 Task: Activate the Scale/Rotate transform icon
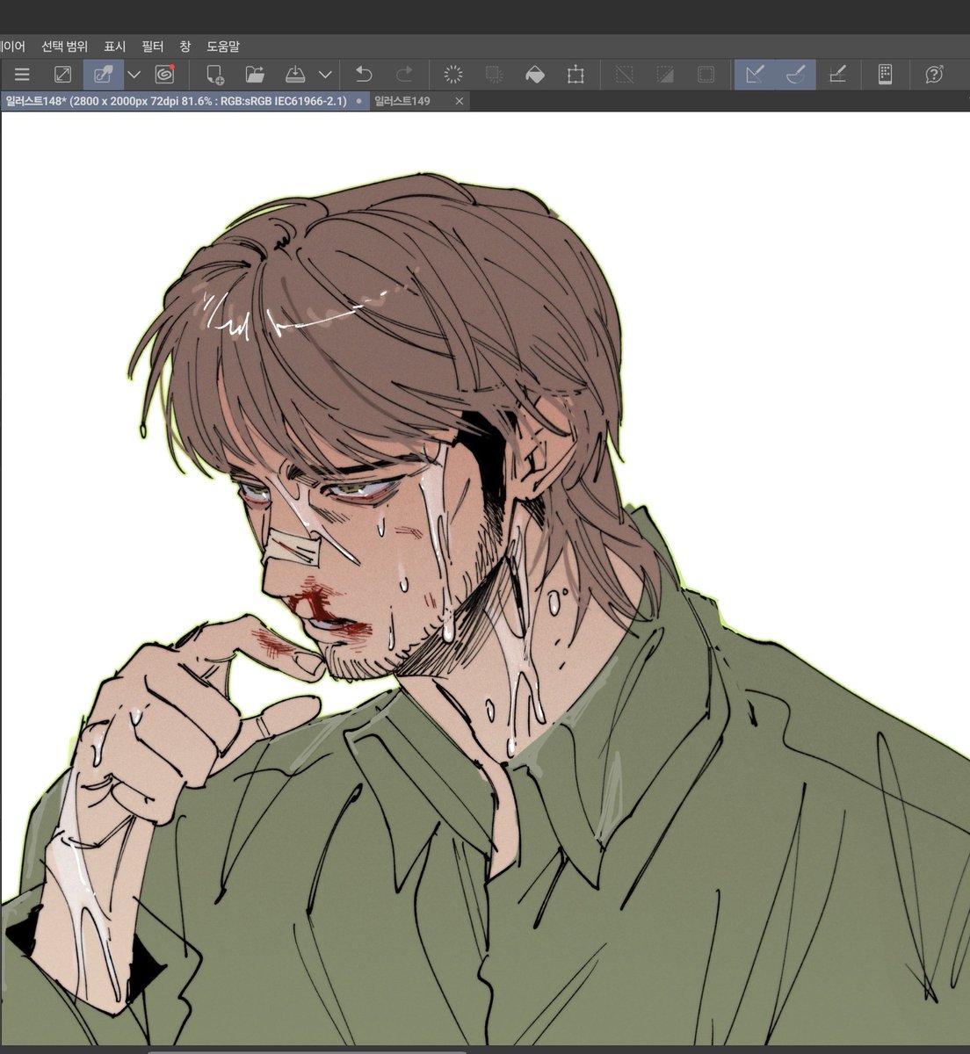[575, 75]
